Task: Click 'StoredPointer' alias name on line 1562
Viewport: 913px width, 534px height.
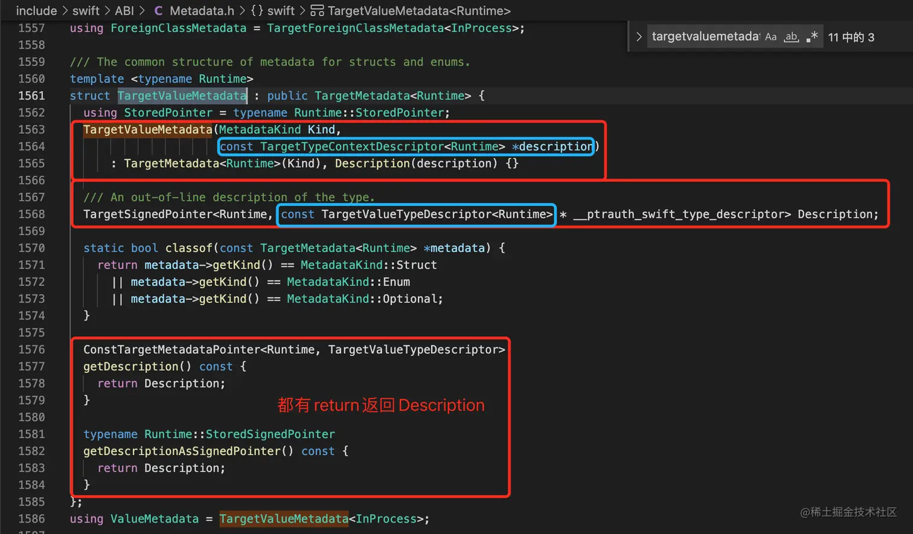Action: [168, 113]
